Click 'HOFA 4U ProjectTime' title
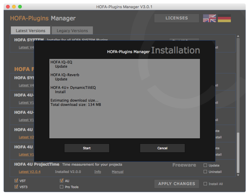Viewport: 249px width, 196px height. click(x=37, y=164)
